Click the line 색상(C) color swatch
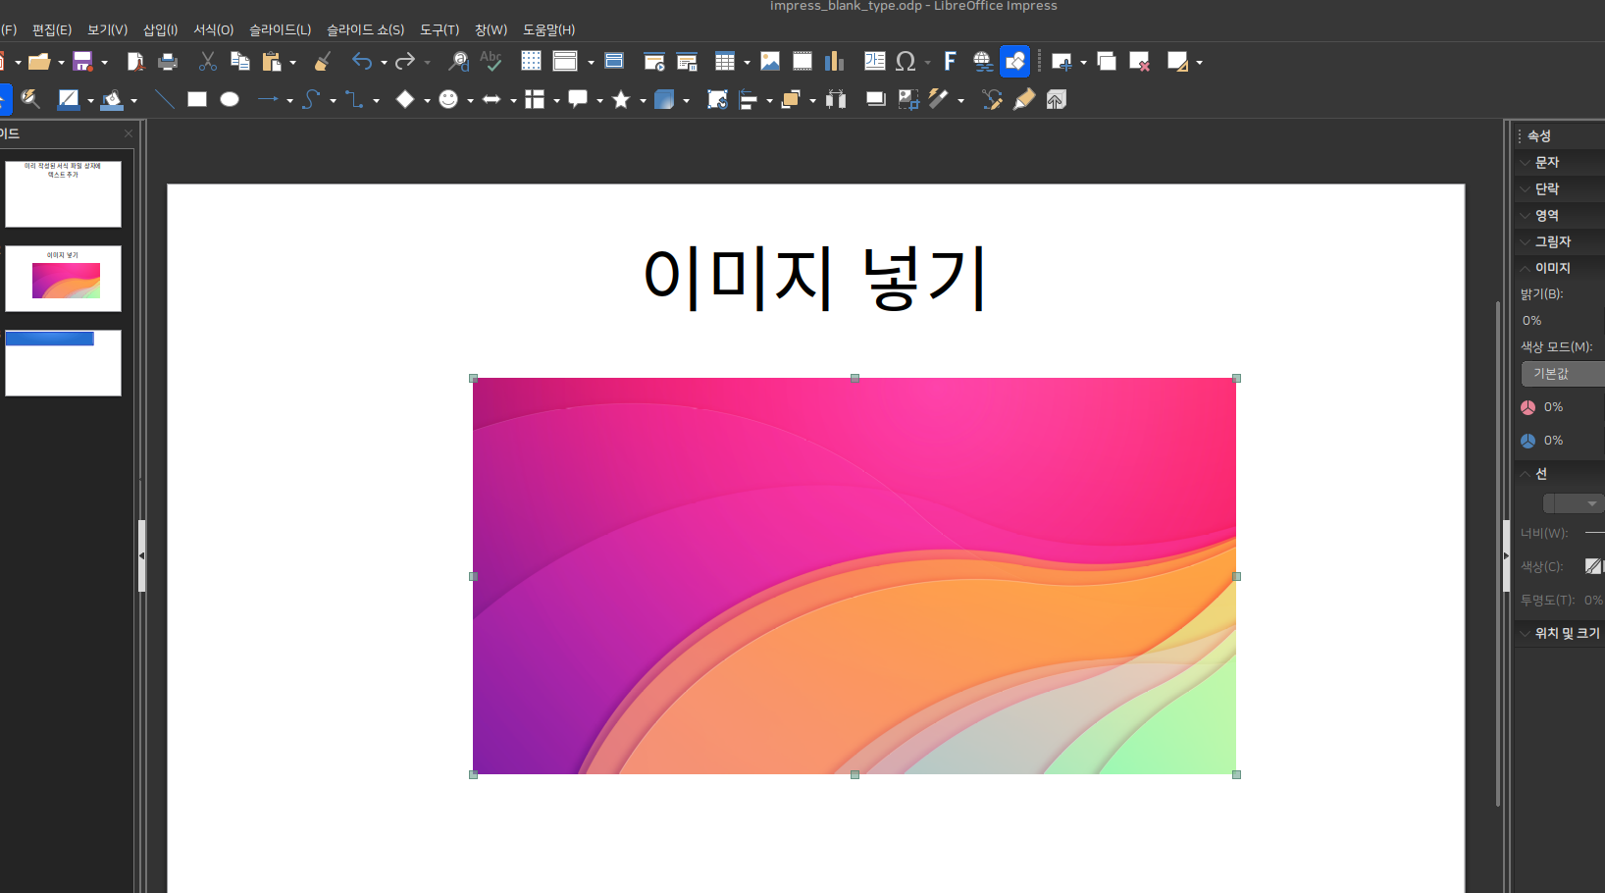The image size is (1605, 893). [x=1593, y=566]
